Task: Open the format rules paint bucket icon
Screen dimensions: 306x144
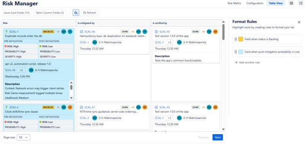Action: tap(76, 13)
